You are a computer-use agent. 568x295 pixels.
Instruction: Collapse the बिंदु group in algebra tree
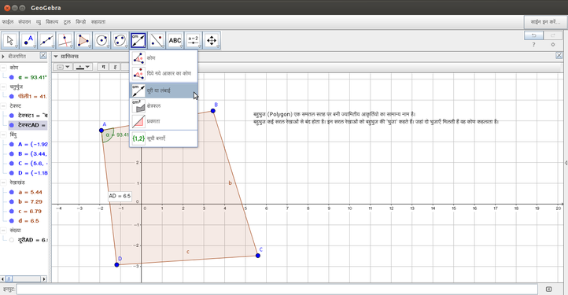[3, 135]
